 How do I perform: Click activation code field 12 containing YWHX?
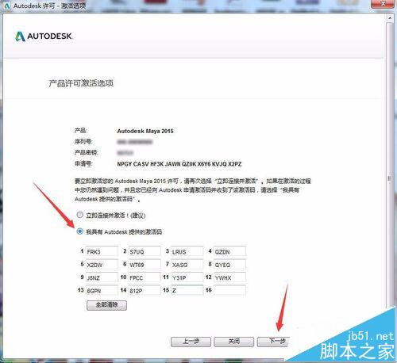pos(229,277)
